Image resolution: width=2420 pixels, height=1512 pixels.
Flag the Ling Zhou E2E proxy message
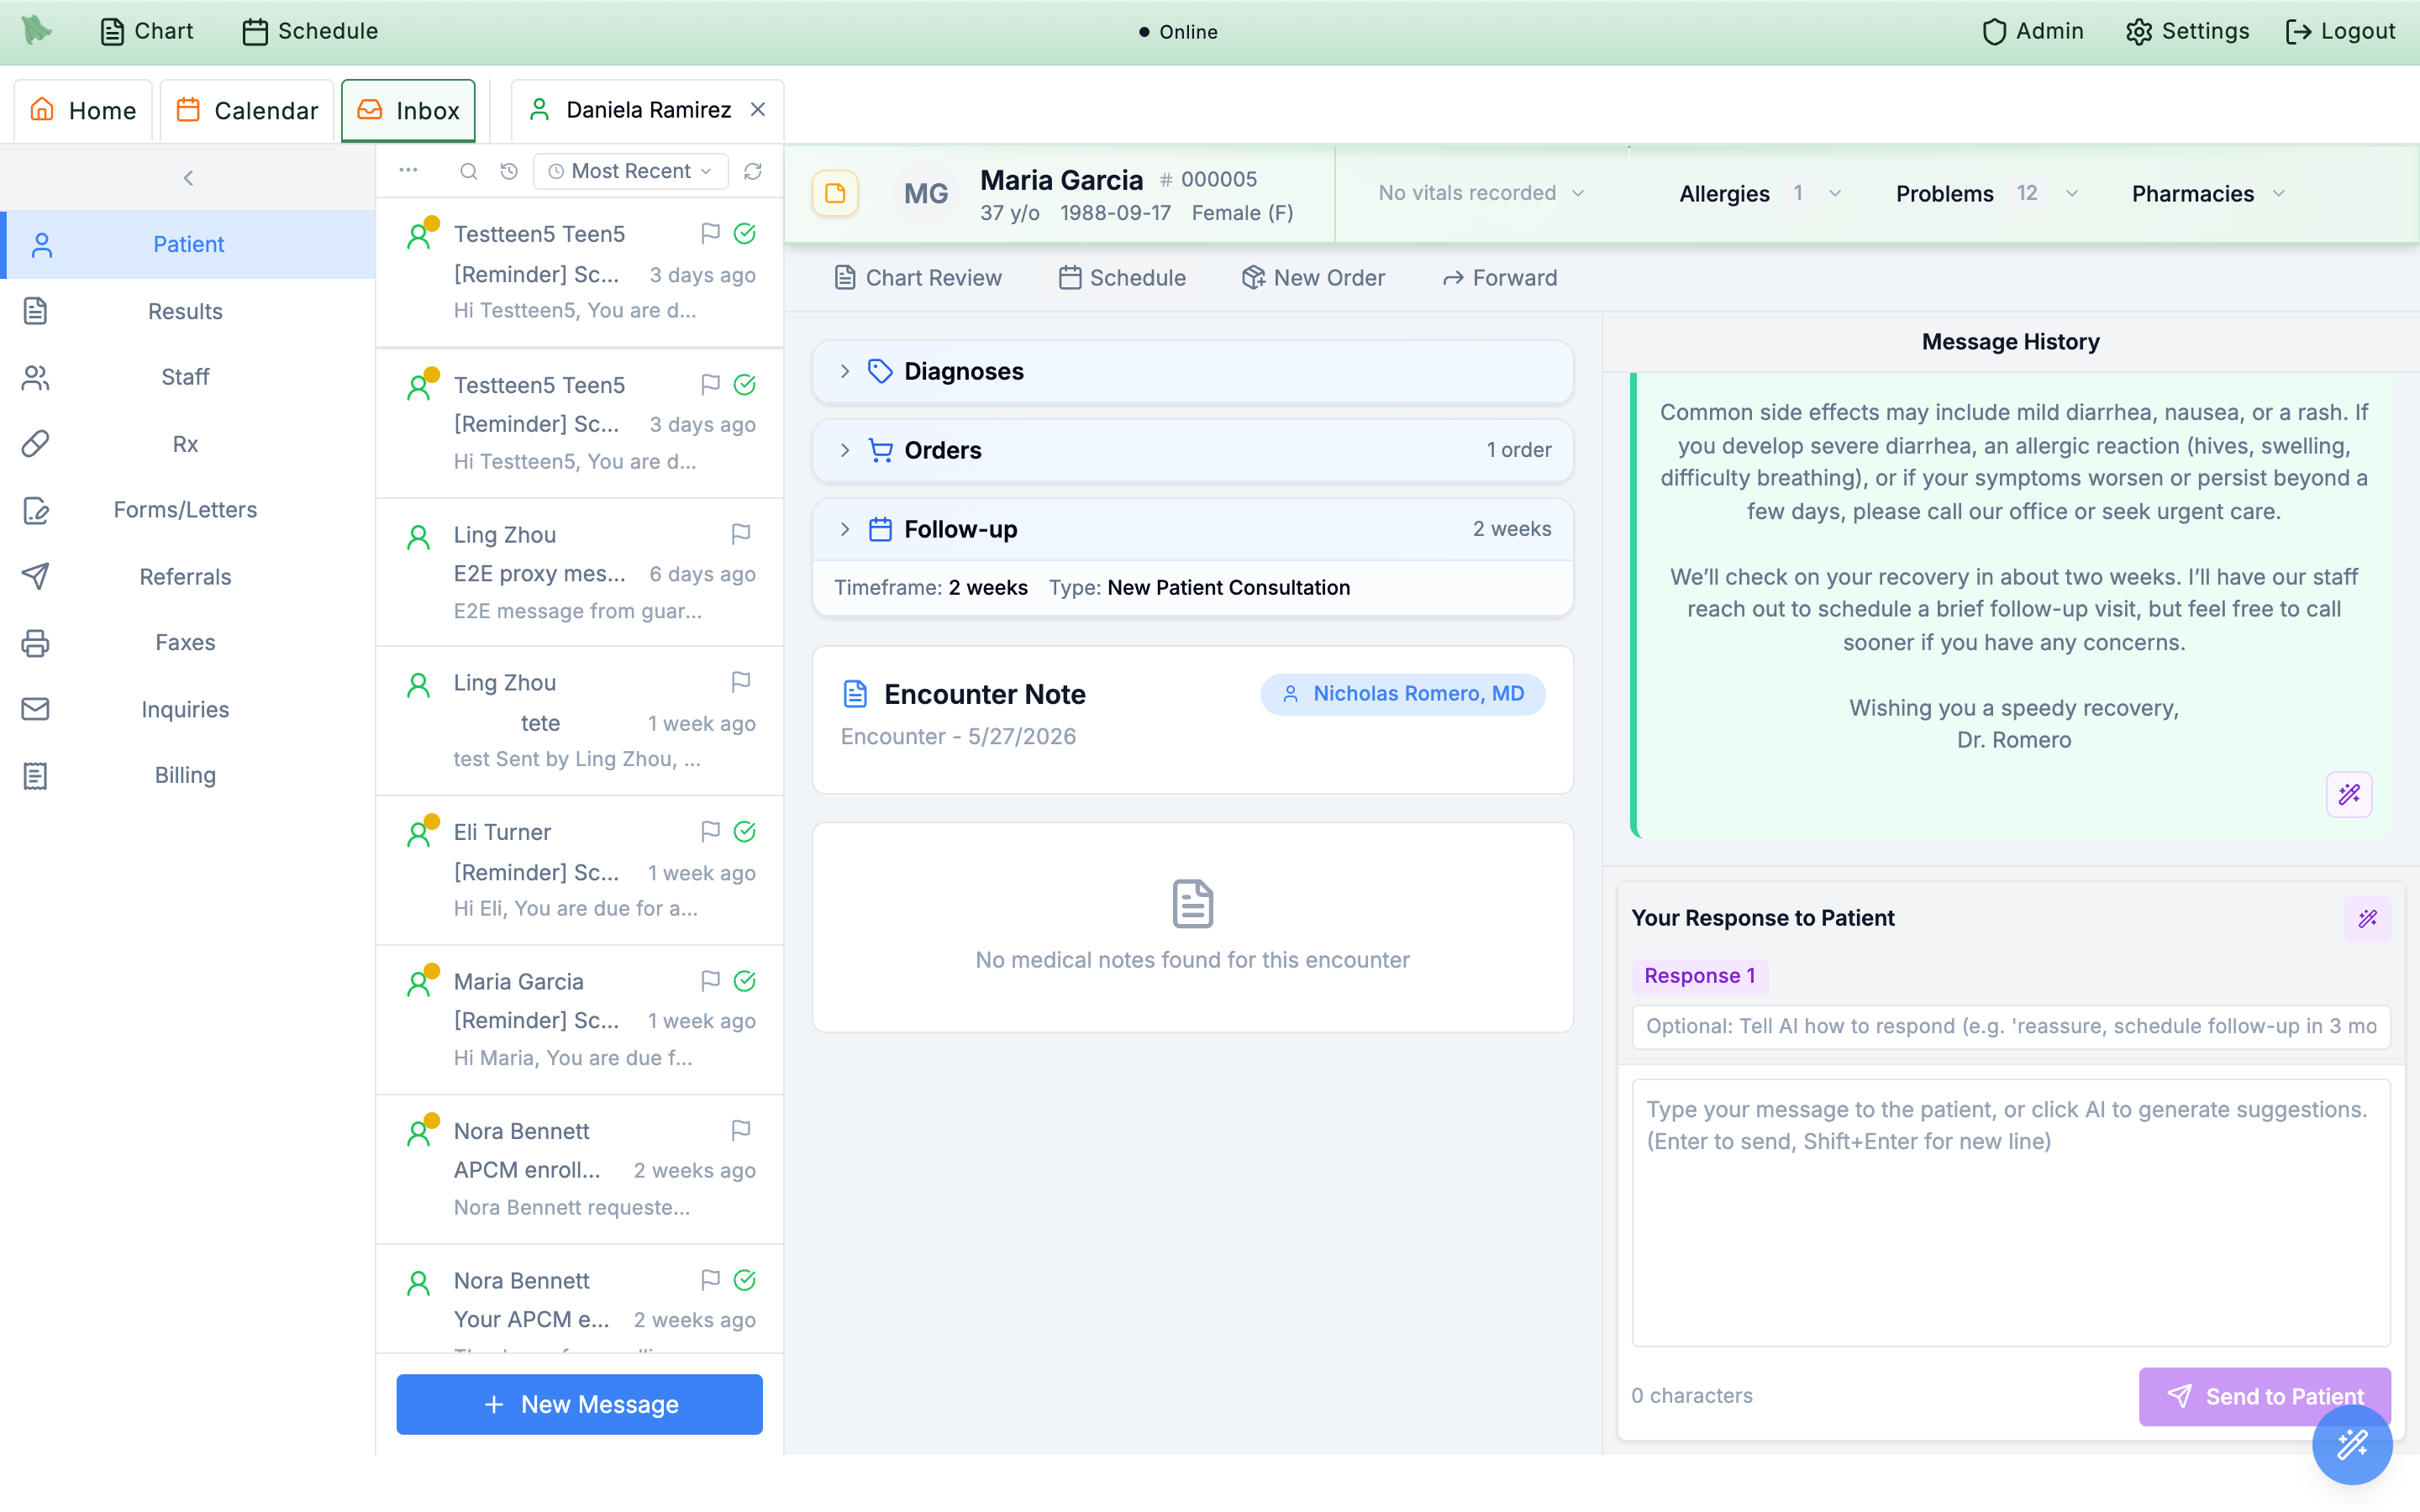pos(740,534)
